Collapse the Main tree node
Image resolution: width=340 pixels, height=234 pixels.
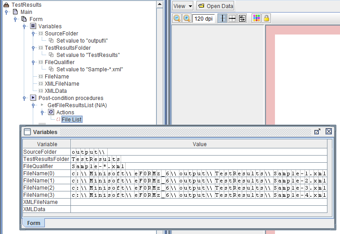[7, 12]
